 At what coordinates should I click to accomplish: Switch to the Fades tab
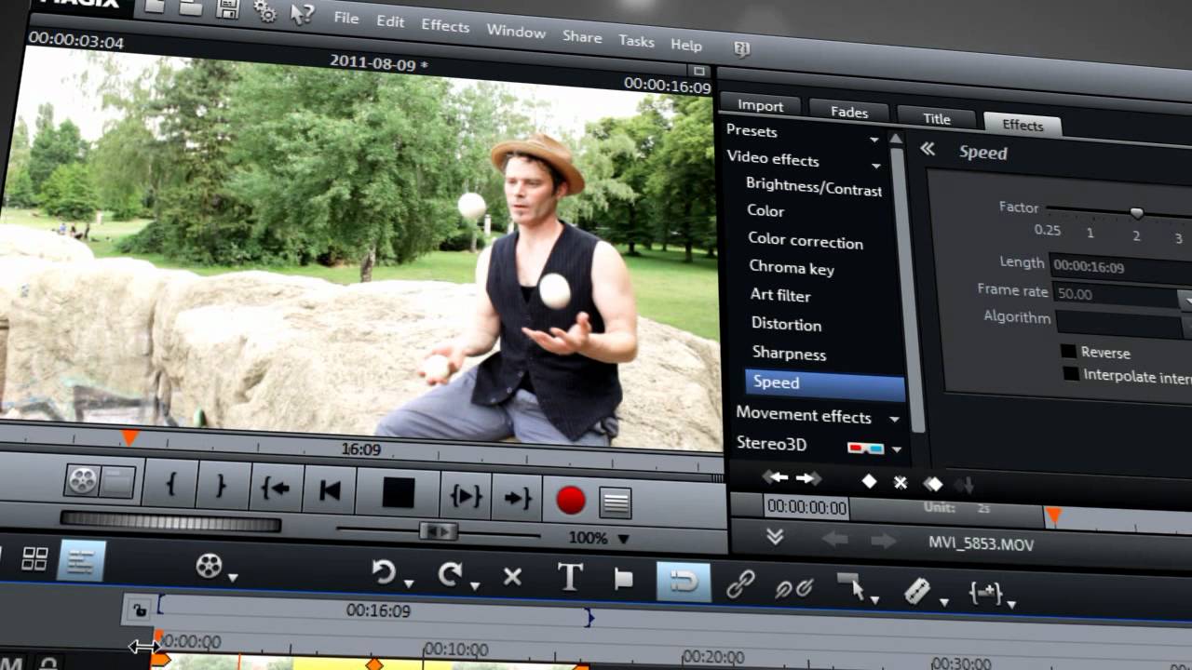pos(849,111)
